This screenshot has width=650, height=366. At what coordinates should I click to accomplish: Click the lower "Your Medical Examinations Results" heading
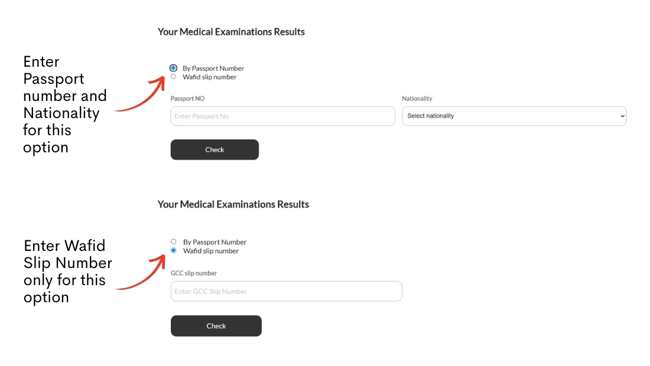(233, 204)
